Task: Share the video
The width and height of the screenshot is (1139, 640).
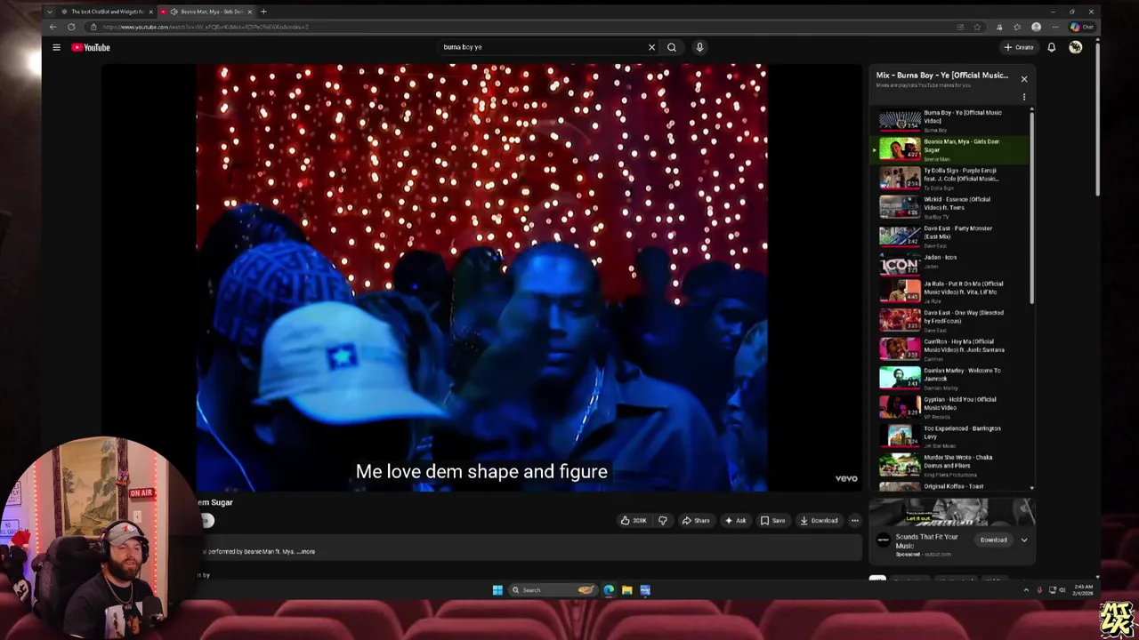Action: point(696,521)
